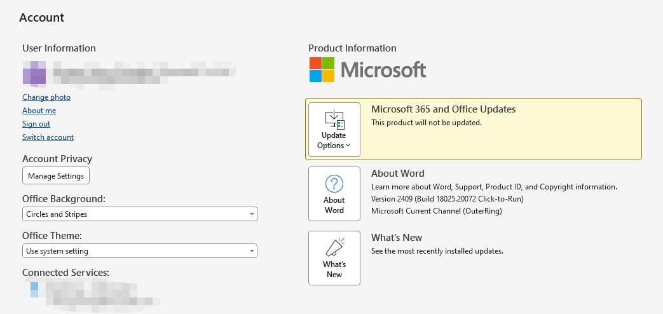The image size is (663, 314).
Task: Open the About me link
Action: (39, 111)
